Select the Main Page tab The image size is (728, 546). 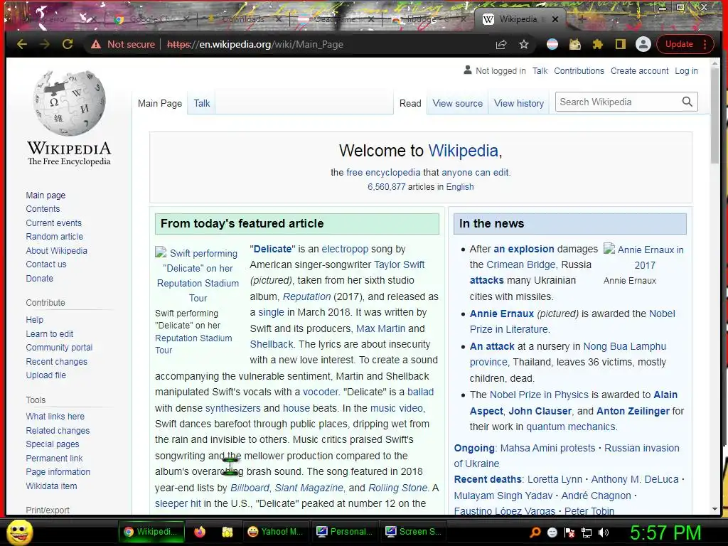160,103
